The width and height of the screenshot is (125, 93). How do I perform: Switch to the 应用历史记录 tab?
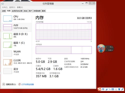coord(17,11)
